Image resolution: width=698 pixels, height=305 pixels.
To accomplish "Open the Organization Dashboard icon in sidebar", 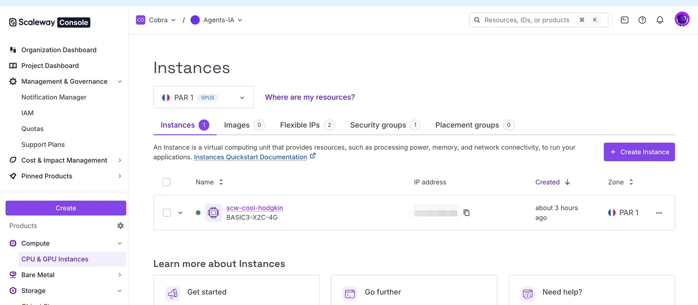I will [x=13, y=50].
